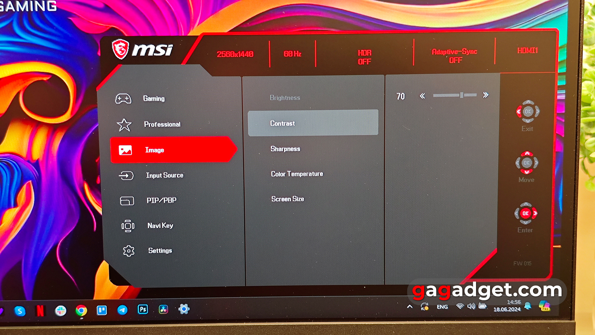Open the Gaming menu

point(154,99)
